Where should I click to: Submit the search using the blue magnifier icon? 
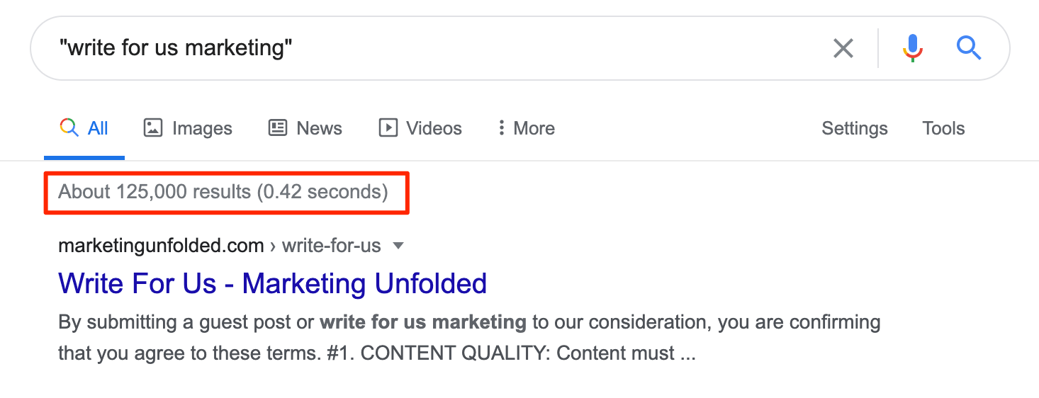[x=968, y=48]
